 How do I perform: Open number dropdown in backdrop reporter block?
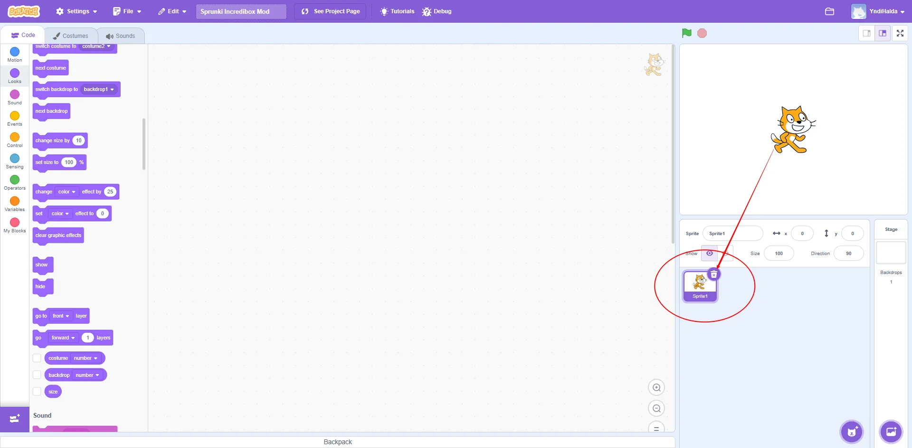click(87, 375)
